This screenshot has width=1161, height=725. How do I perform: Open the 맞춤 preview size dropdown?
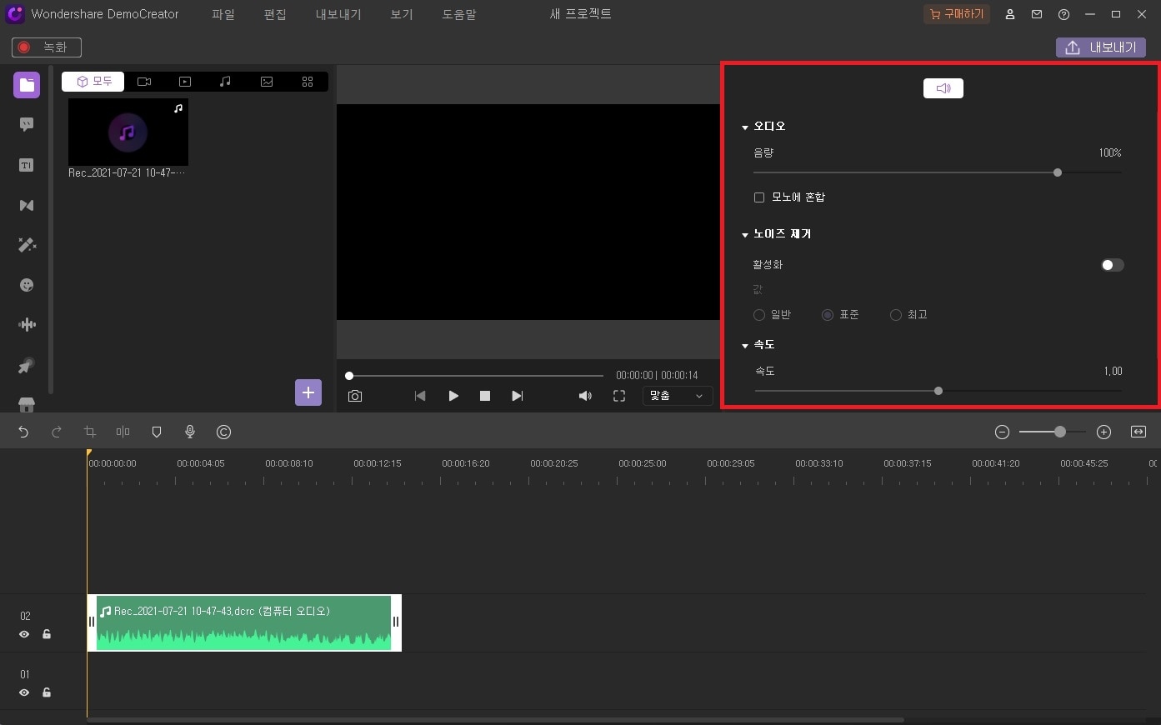point(677,396)
